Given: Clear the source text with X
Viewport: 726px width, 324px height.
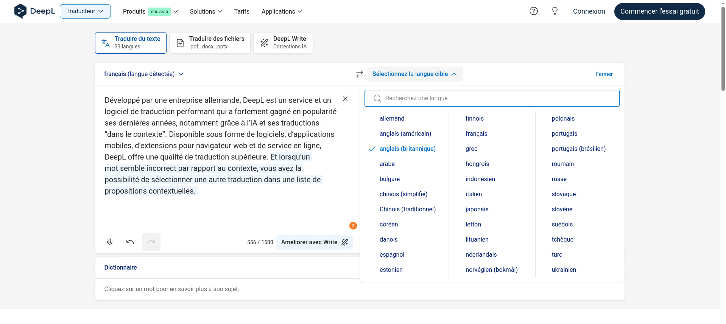Looking at the screenshot, I should (345, 99).
